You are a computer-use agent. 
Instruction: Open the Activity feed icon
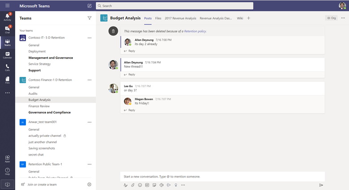7,17
